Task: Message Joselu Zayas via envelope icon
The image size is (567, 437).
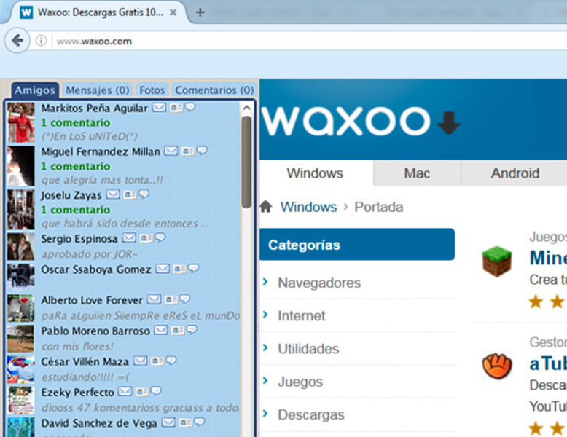Action: tap(113, 194)
